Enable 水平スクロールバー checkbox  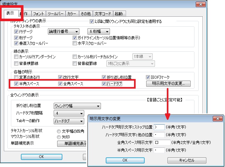point(75,43)
